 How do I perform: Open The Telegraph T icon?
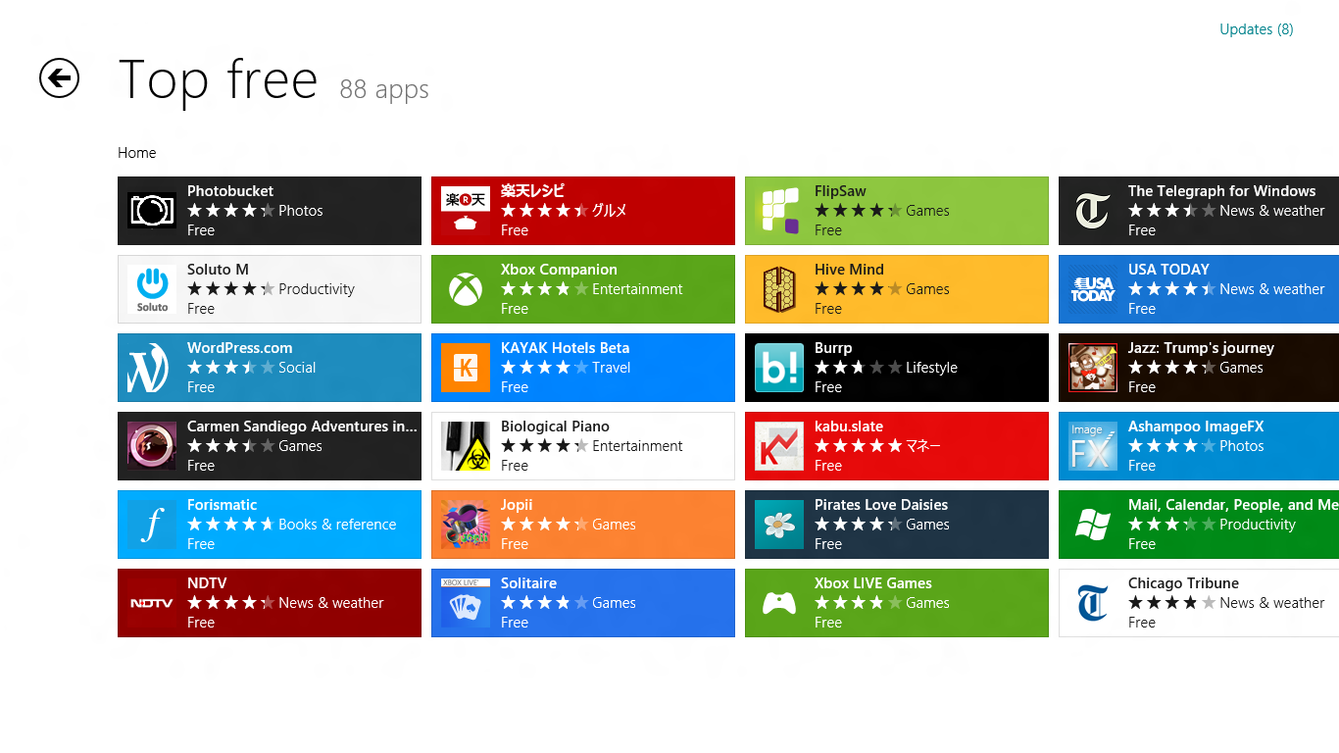pos(1093,211)
